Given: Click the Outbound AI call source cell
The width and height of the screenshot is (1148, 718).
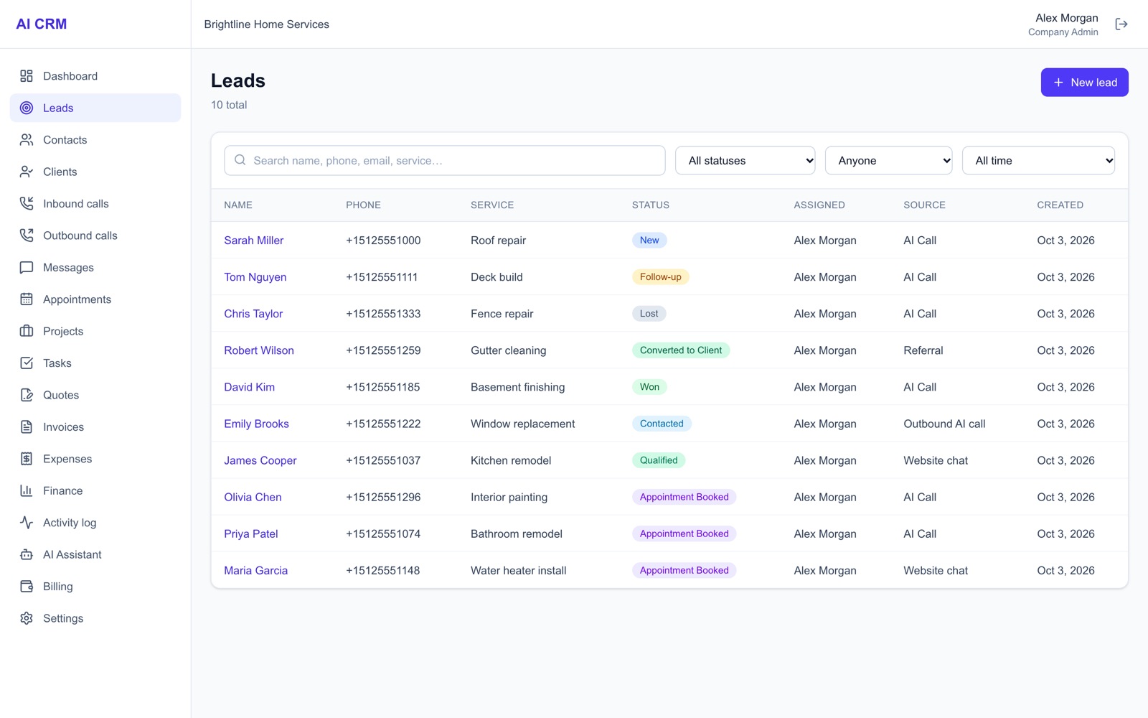Looking at the screenshot, I should (944, 424).
